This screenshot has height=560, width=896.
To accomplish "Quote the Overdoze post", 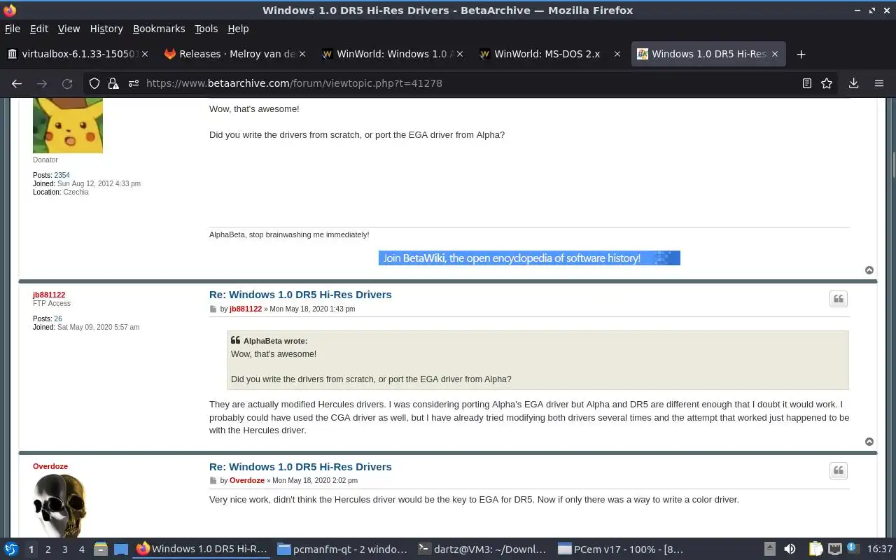I will [x=839, y=470].
